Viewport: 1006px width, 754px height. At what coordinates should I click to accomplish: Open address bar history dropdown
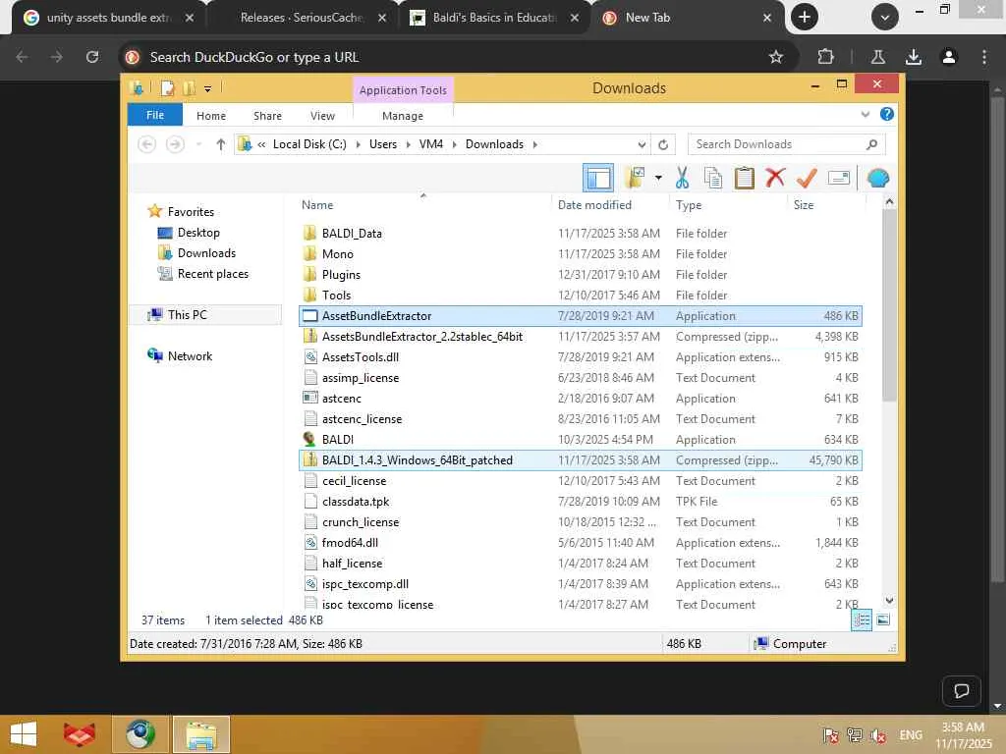[642, 144]
